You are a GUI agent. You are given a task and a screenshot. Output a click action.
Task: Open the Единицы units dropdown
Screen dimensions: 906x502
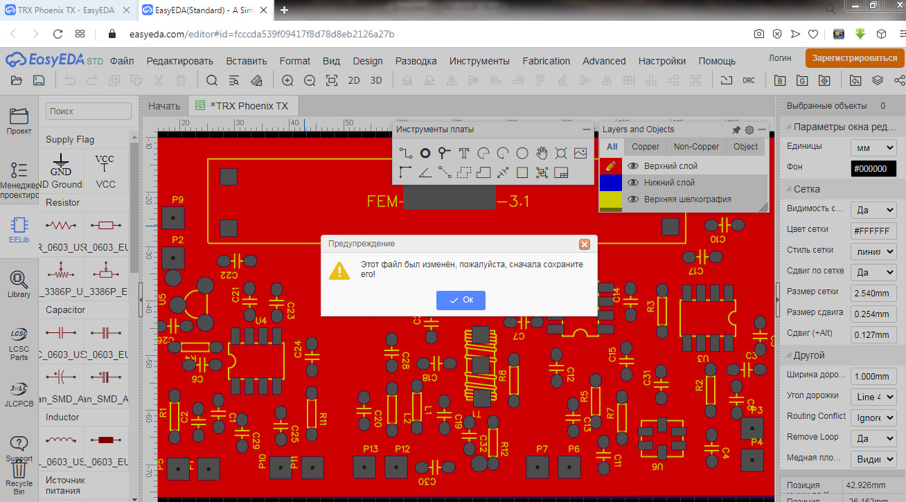click(x=873, y=147)
